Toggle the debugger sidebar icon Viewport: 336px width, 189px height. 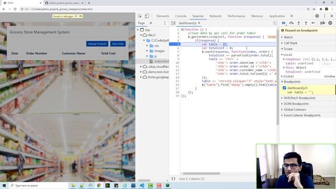click(x=275, y=23)
